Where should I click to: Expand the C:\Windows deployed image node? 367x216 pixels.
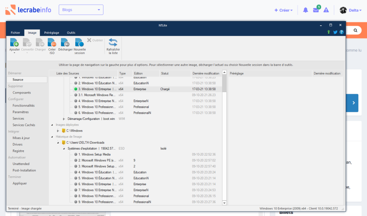[x=58, y=131]
